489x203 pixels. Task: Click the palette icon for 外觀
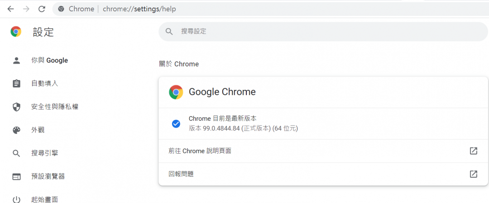point(17,130)
